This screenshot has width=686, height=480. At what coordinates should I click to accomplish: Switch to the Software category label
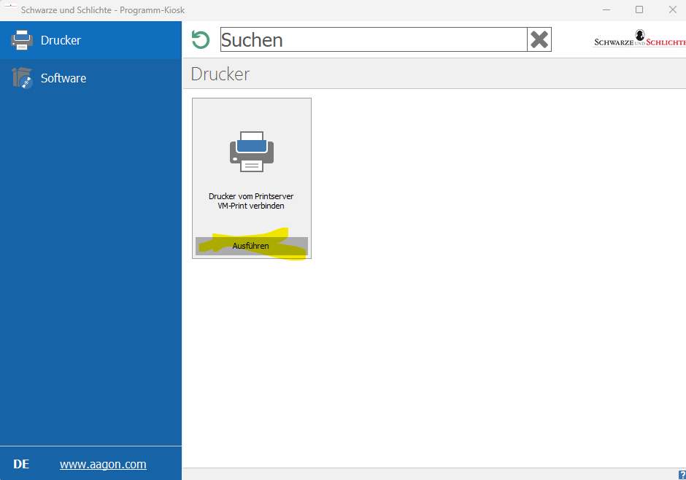pos(63,78)
